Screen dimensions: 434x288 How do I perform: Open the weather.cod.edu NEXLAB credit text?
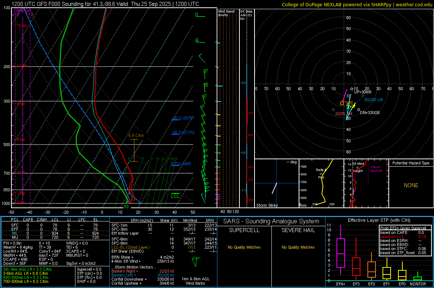tap(357, 4)
